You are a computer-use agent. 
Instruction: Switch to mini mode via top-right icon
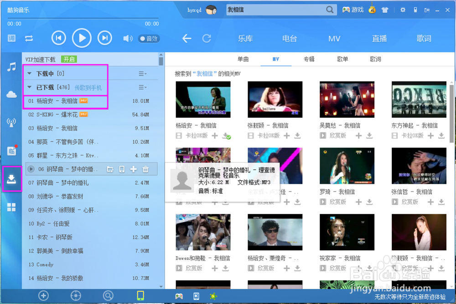[x=428, y=9]
